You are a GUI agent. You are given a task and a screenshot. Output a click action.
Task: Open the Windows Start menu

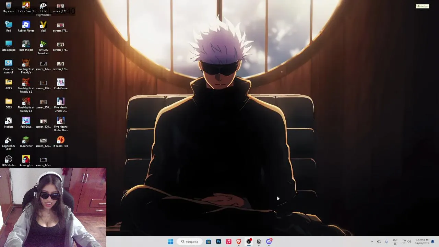pyautogui.click(x=170, y=242)
